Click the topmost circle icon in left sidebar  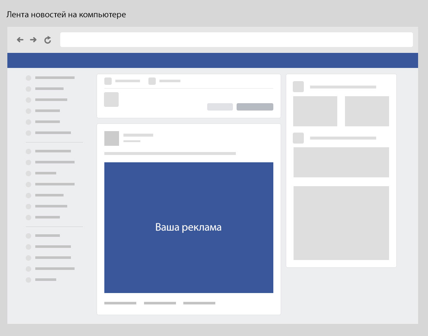[28, 78]
